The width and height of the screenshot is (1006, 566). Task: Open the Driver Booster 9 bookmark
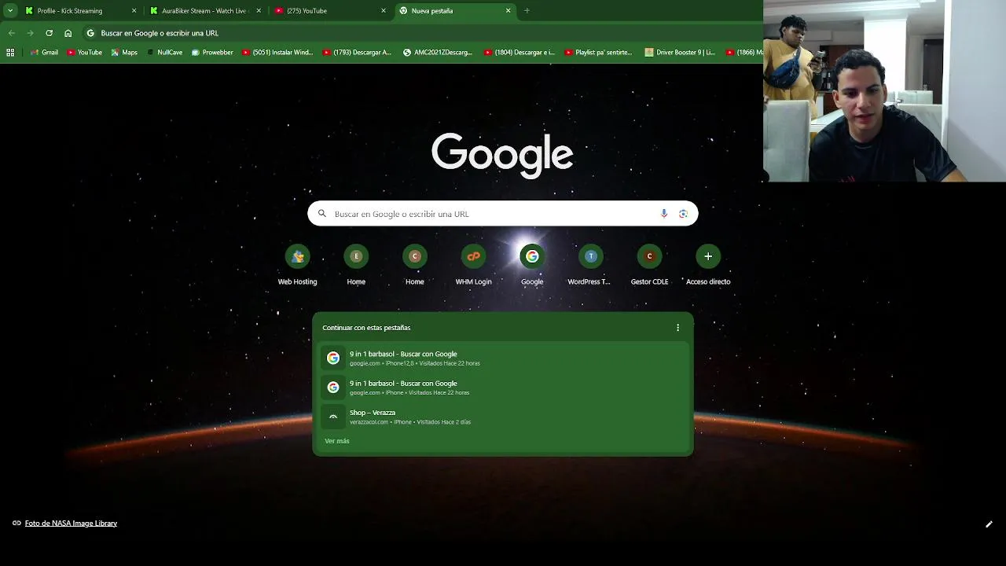680,53
